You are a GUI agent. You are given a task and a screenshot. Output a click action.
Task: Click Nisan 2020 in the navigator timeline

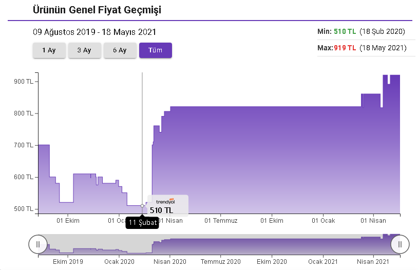click(169, 261)
